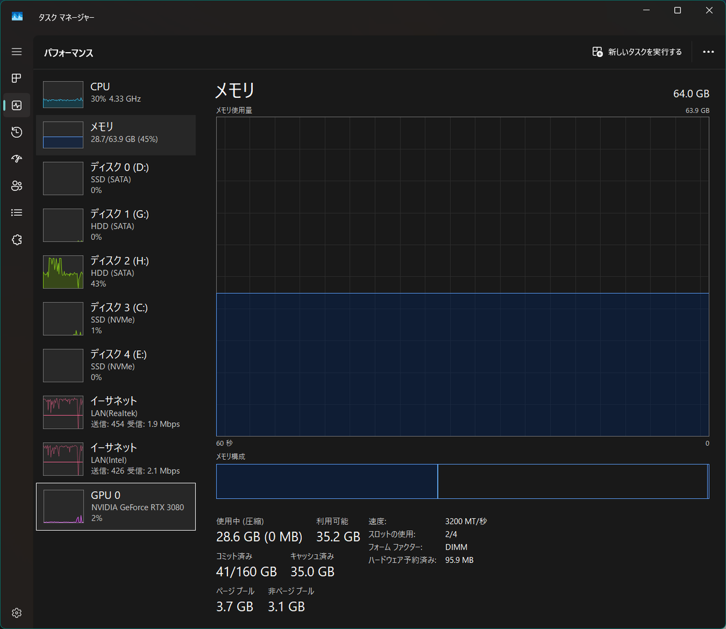
Task: Click the 64.0 GB total label
Action: 691,94
